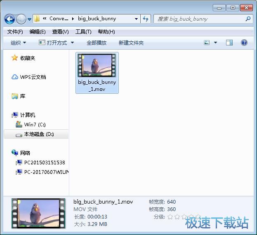Select 网络 in navigation pane
257x235 pixels.
[25, 153]
